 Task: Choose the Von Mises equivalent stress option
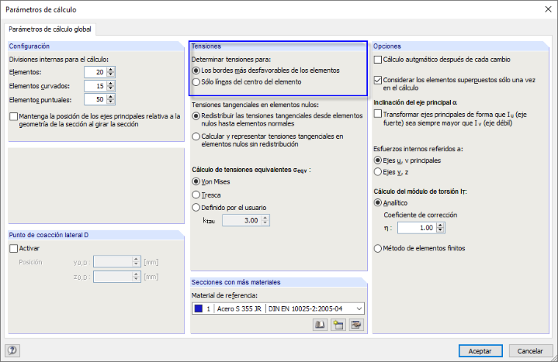pyautogui.click(x=196, y=181)
